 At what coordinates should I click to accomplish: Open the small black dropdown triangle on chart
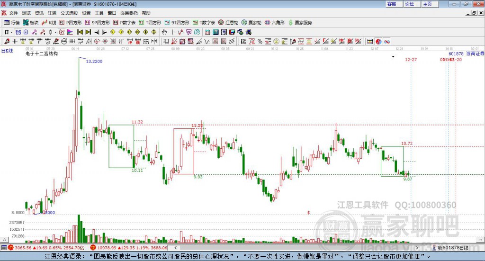pyautogui.click(x=393, y=56)
